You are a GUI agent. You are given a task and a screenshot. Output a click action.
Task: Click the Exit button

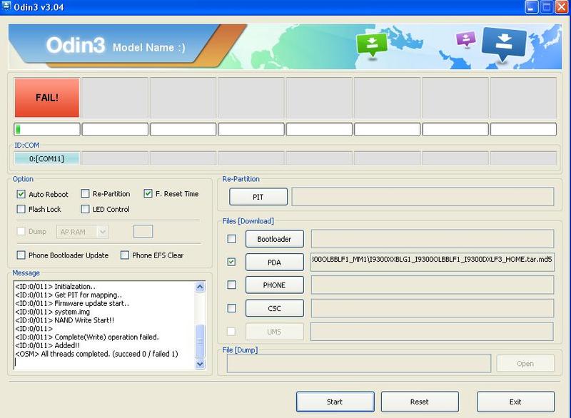515,402
